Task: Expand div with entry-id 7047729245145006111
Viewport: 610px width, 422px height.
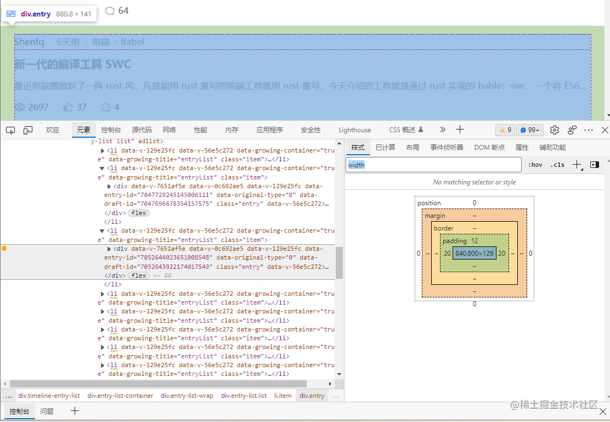Action: point(109,187)
